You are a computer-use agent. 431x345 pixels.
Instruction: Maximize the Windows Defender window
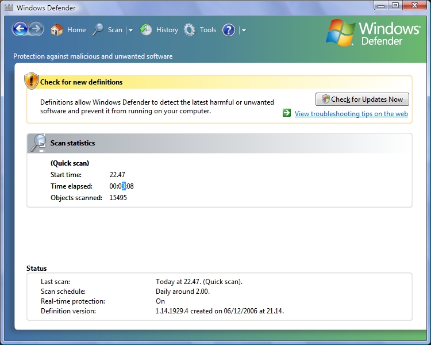tap(395, 6)
